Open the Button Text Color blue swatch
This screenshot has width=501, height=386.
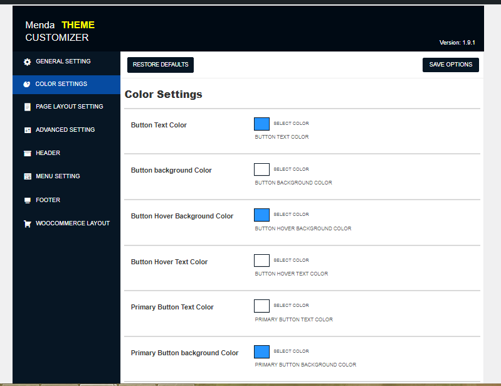(261, 124)
